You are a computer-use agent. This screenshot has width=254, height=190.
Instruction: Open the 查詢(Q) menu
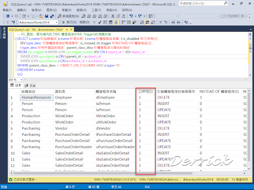51,10
